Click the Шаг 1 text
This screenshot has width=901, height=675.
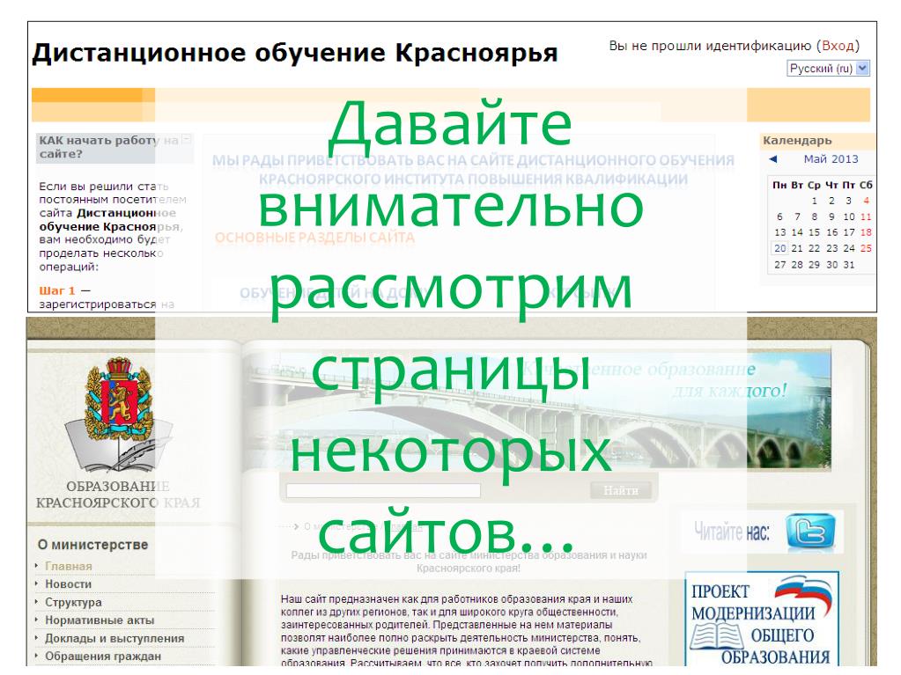point(57,291)
